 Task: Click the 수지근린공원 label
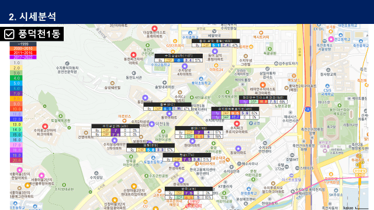click(158, 176)
